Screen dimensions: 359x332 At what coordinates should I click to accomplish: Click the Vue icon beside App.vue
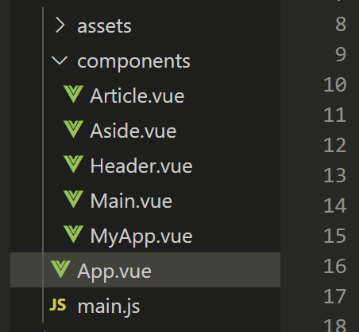pos(60,269)
